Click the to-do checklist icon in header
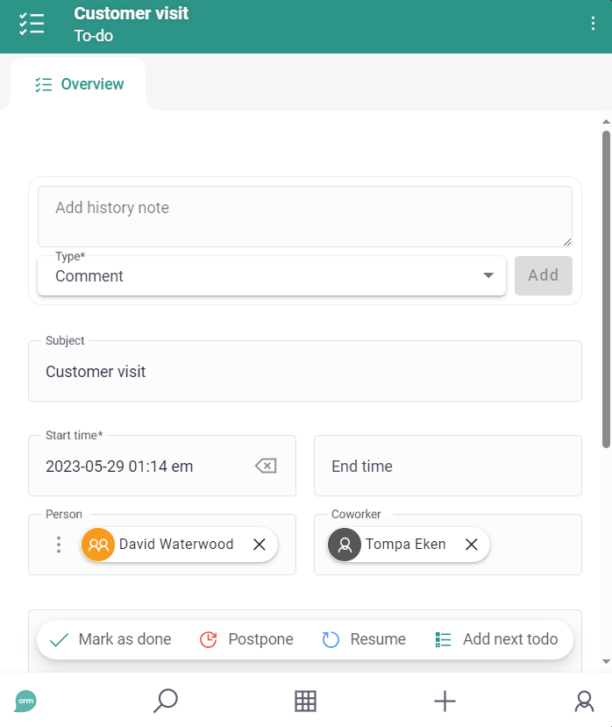This screenshot has width=612, height=727. (x=32, y=24)
